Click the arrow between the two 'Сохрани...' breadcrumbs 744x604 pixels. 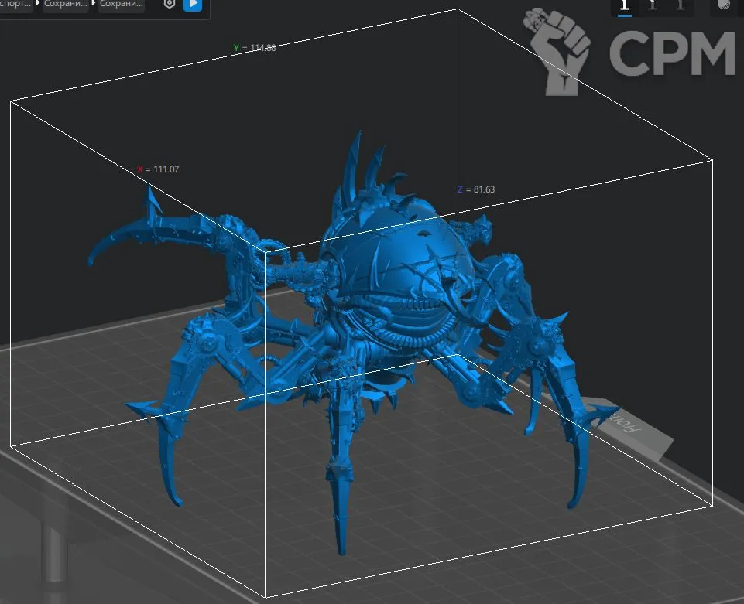pos(94,5)
